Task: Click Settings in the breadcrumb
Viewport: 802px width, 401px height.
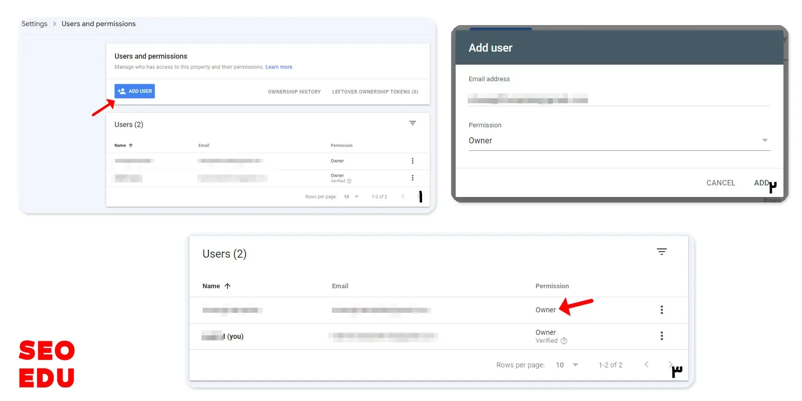Action: [34, 24]
